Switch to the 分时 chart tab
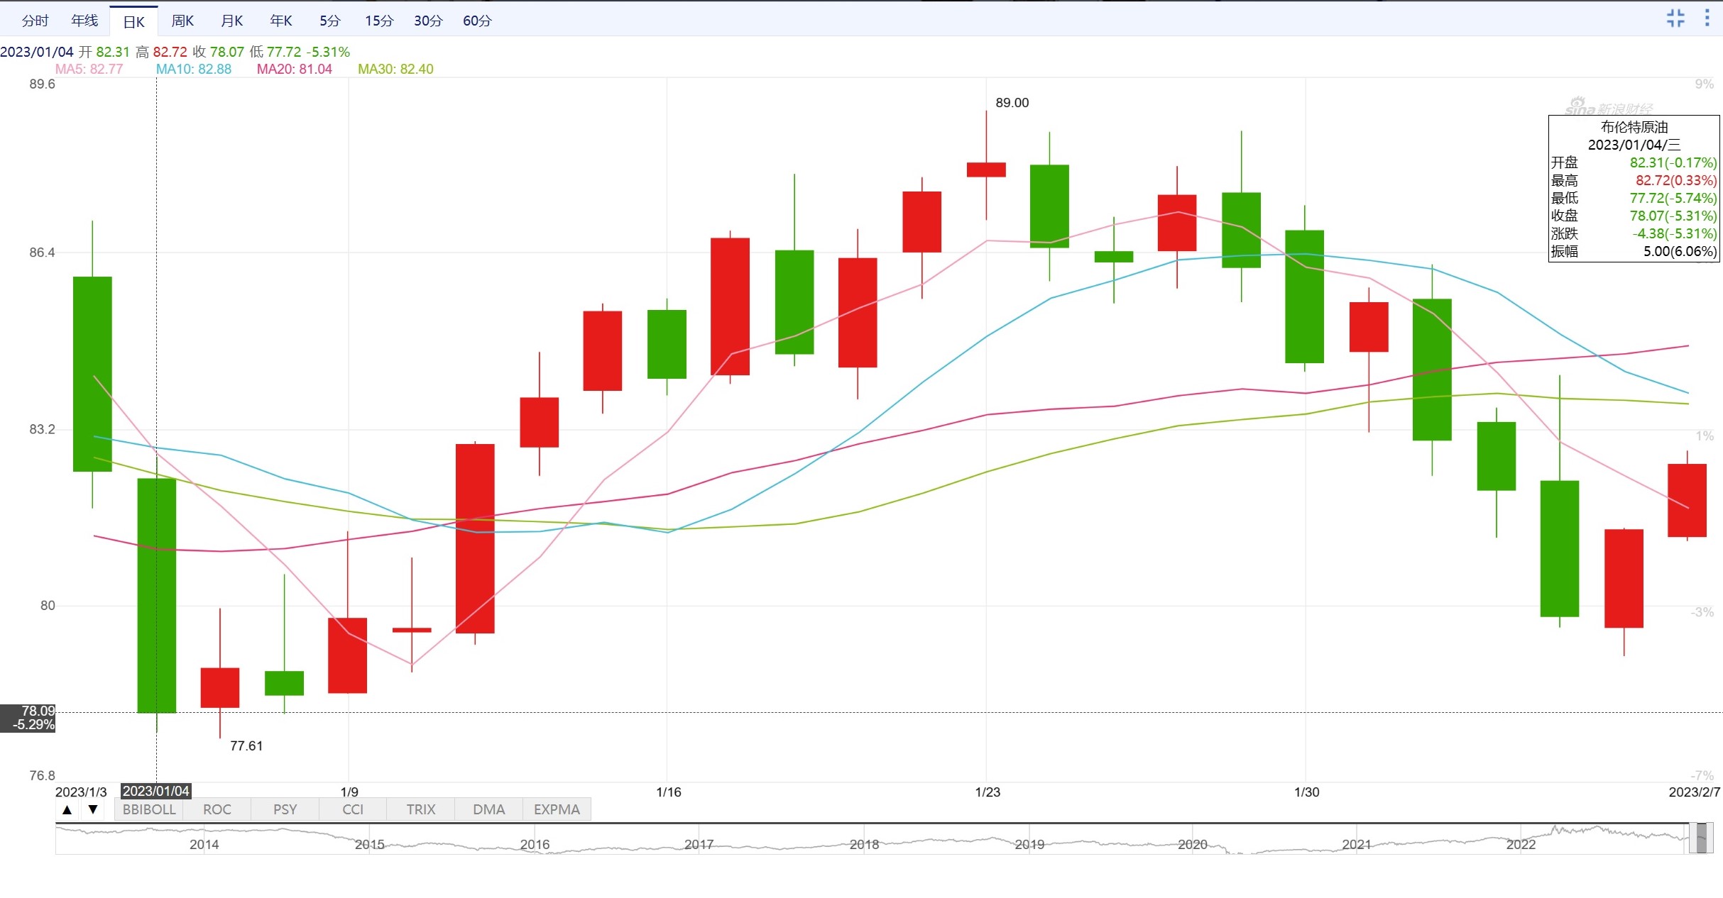The image size is (1723, 898). pyautogui.click(x=35, y=21)
